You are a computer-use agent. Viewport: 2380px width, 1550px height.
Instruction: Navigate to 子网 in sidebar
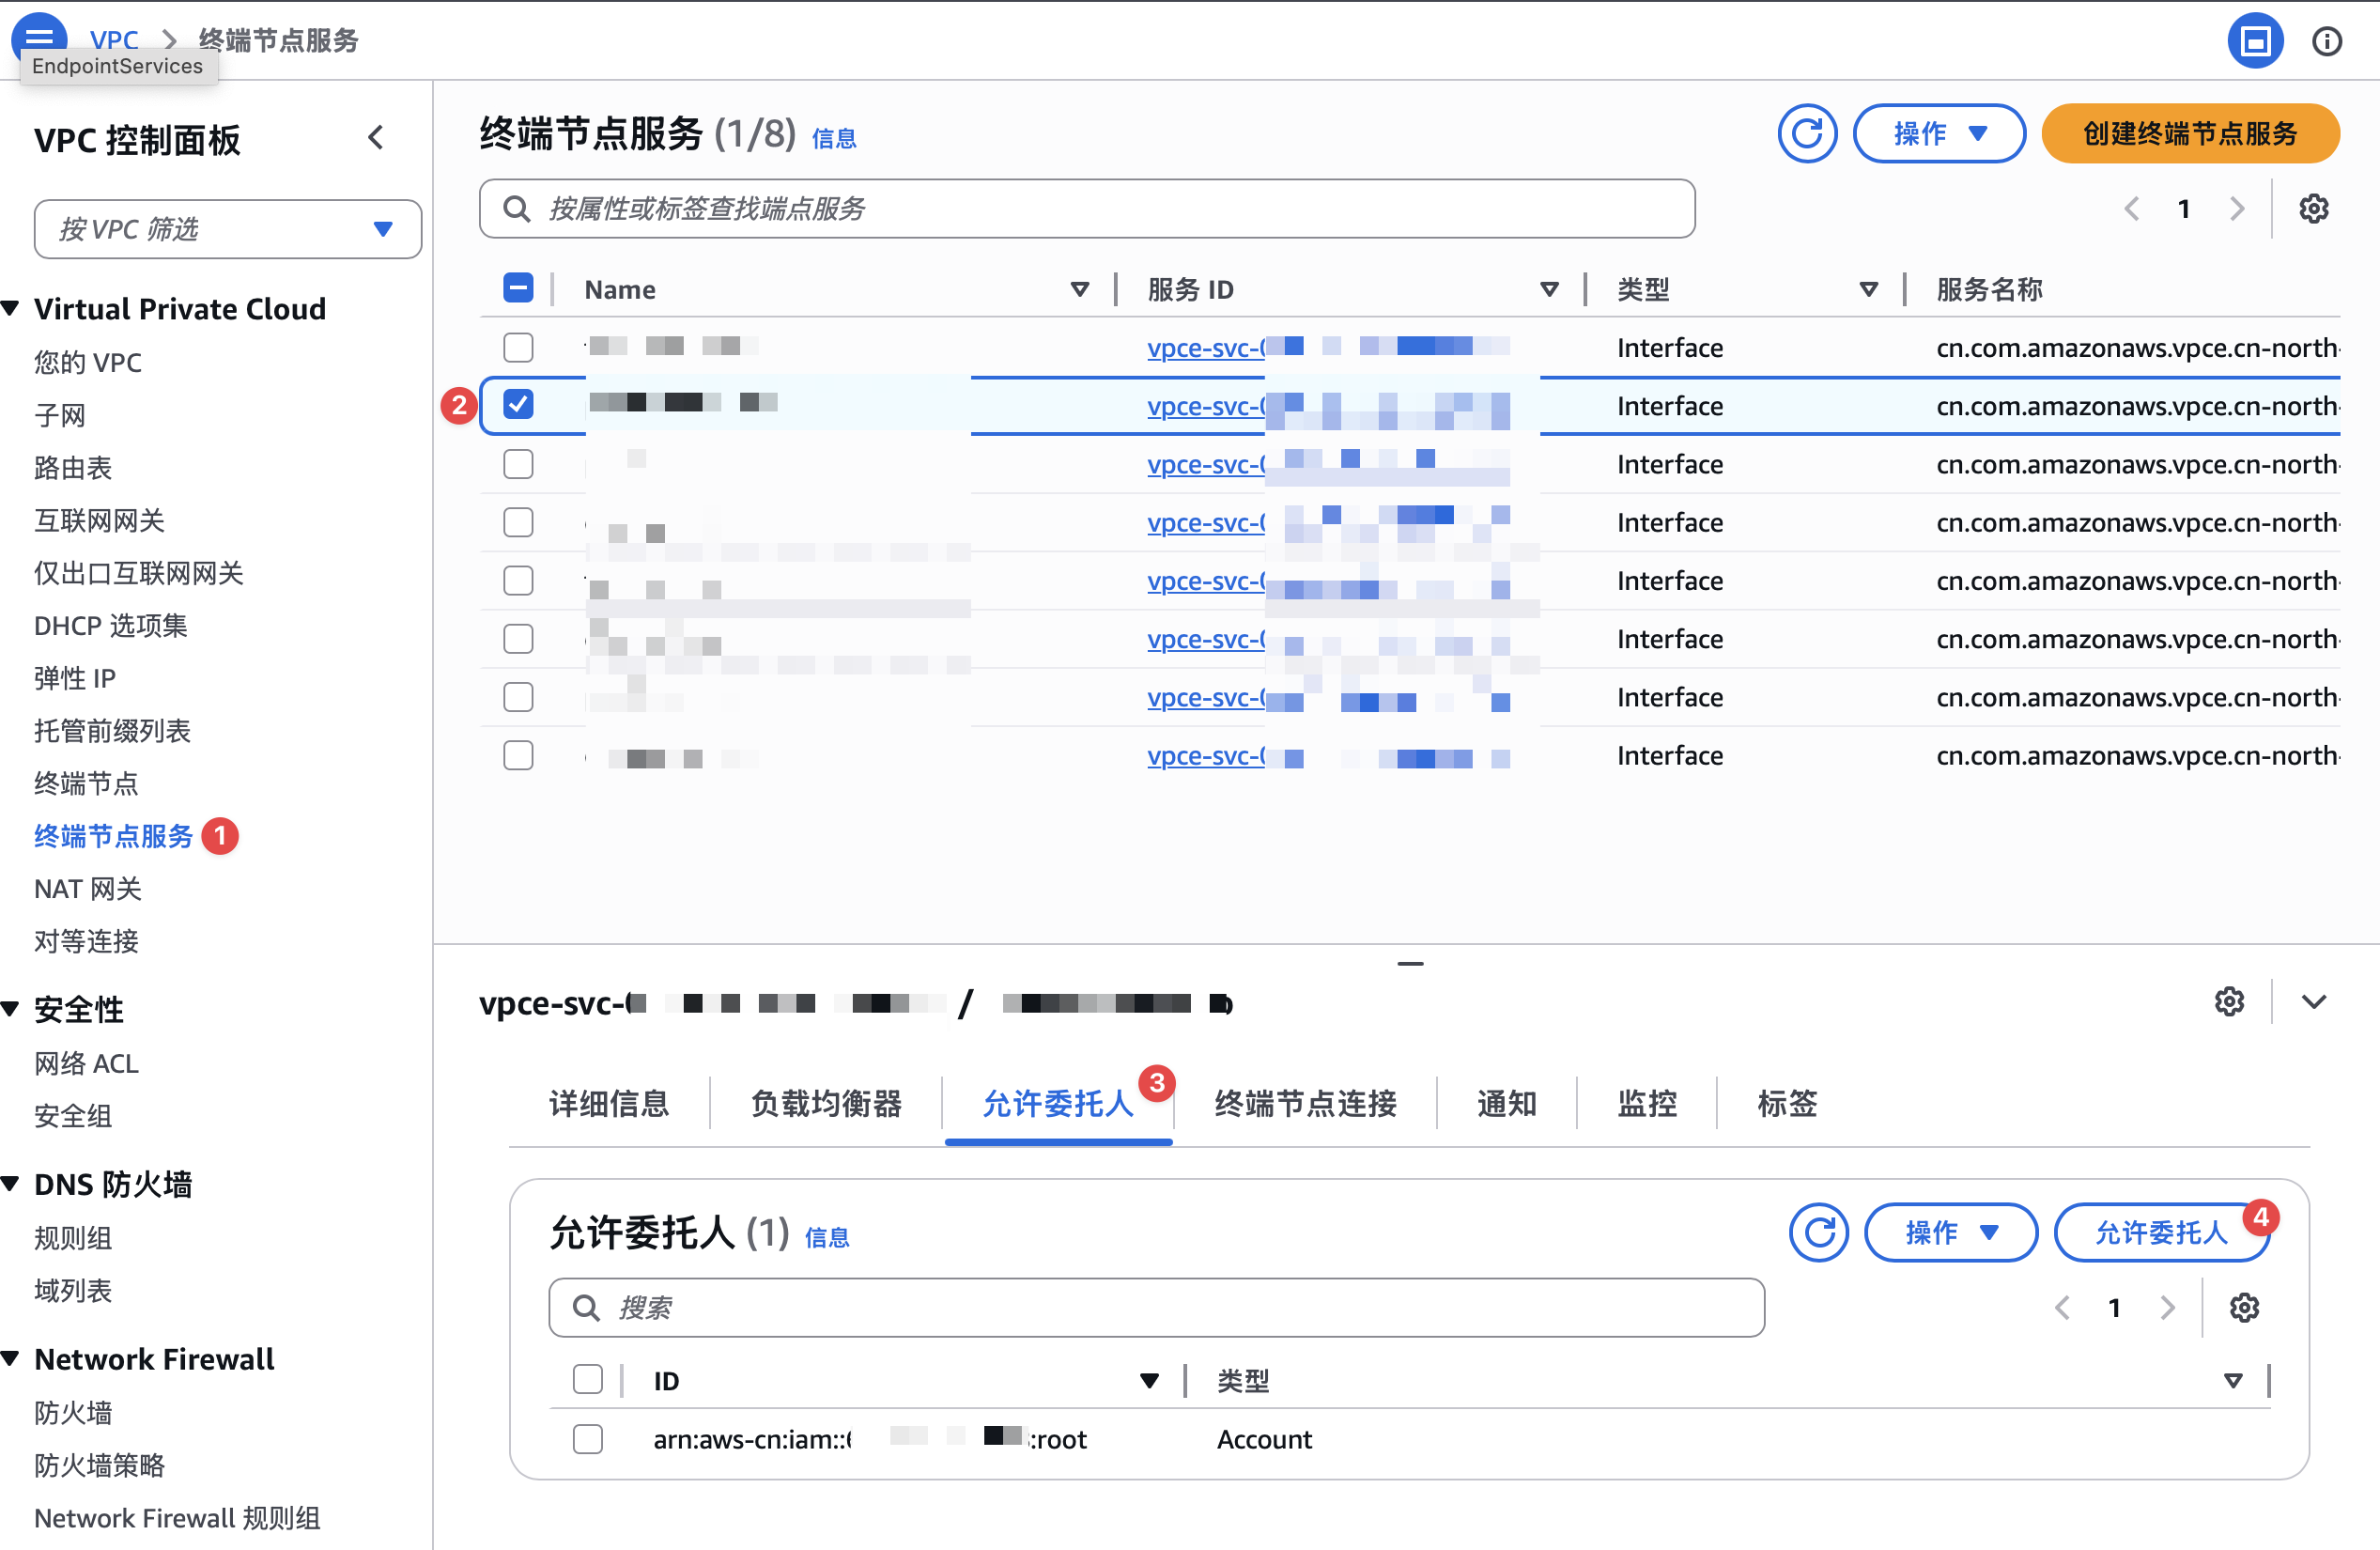click(60, 415)
